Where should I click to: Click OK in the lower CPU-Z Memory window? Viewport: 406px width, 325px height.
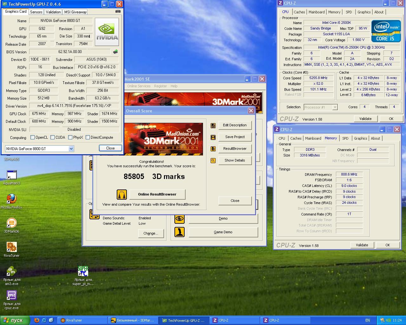point(387,245)
